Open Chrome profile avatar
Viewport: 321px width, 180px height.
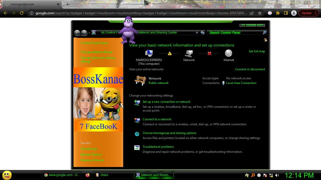(294, 13)
